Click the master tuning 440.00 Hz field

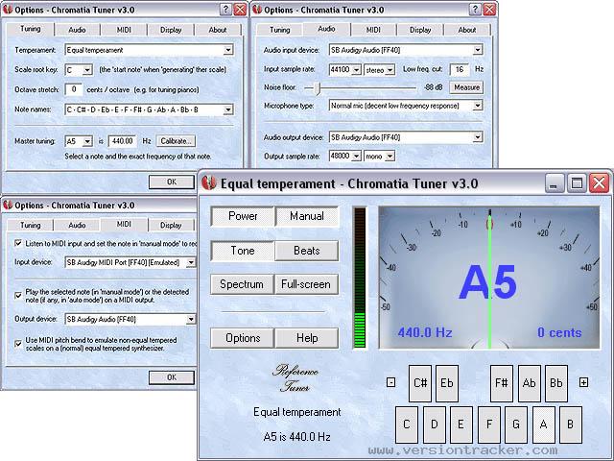coord(122,141)
